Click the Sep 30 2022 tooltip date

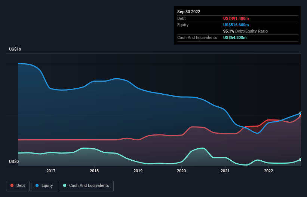click(188, 12)
